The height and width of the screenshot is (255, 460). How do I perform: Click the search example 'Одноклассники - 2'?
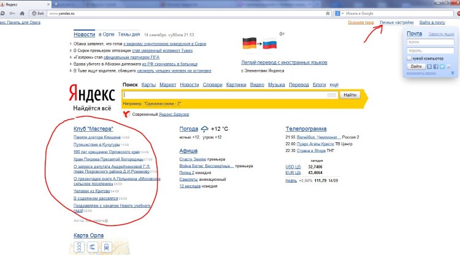click(x=163, y=104)
